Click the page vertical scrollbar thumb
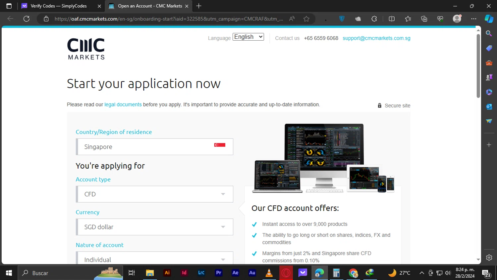 (478, 65)
